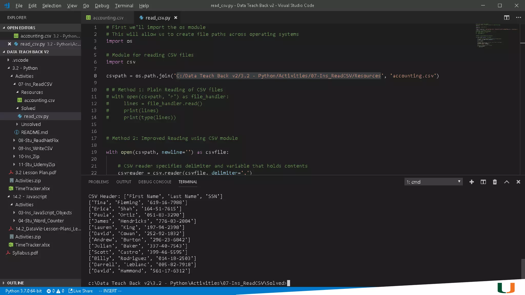Click errors and warnings status indicator
The height and width of the screenshot is (295, 525).
coord(55,291)
